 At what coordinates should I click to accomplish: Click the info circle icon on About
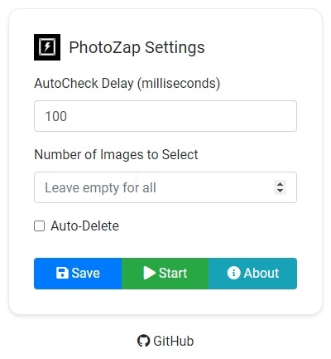[x=233, y=273]
